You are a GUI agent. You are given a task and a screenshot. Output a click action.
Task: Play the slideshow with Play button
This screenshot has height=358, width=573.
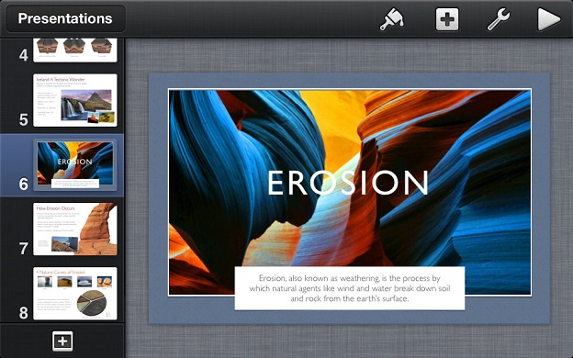[x=548, y=19]
